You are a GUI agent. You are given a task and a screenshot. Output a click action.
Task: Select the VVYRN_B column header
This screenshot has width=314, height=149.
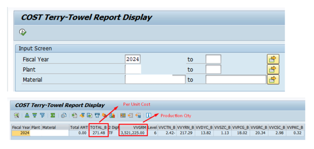tap(186, 127)
